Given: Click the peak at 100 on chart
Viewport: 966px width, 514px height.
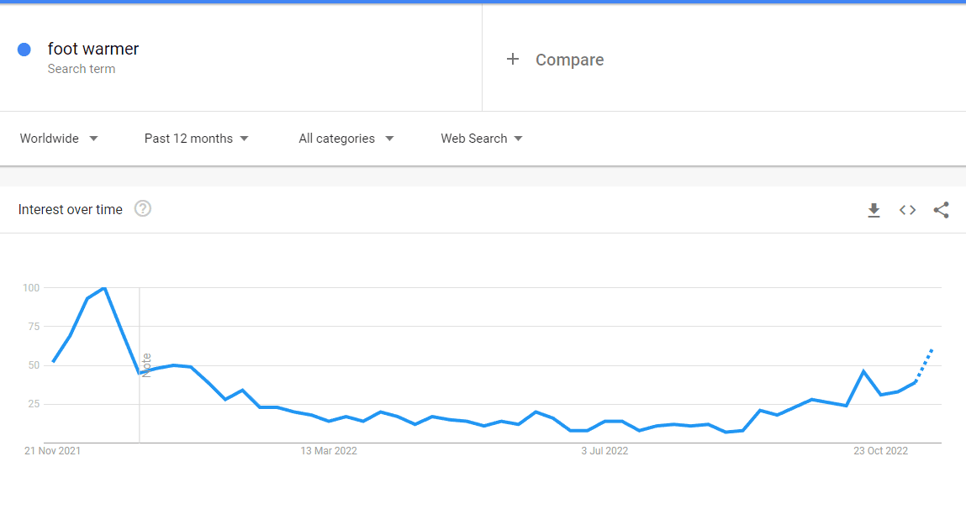Looking at the screenshot, I should coord(104,288).
